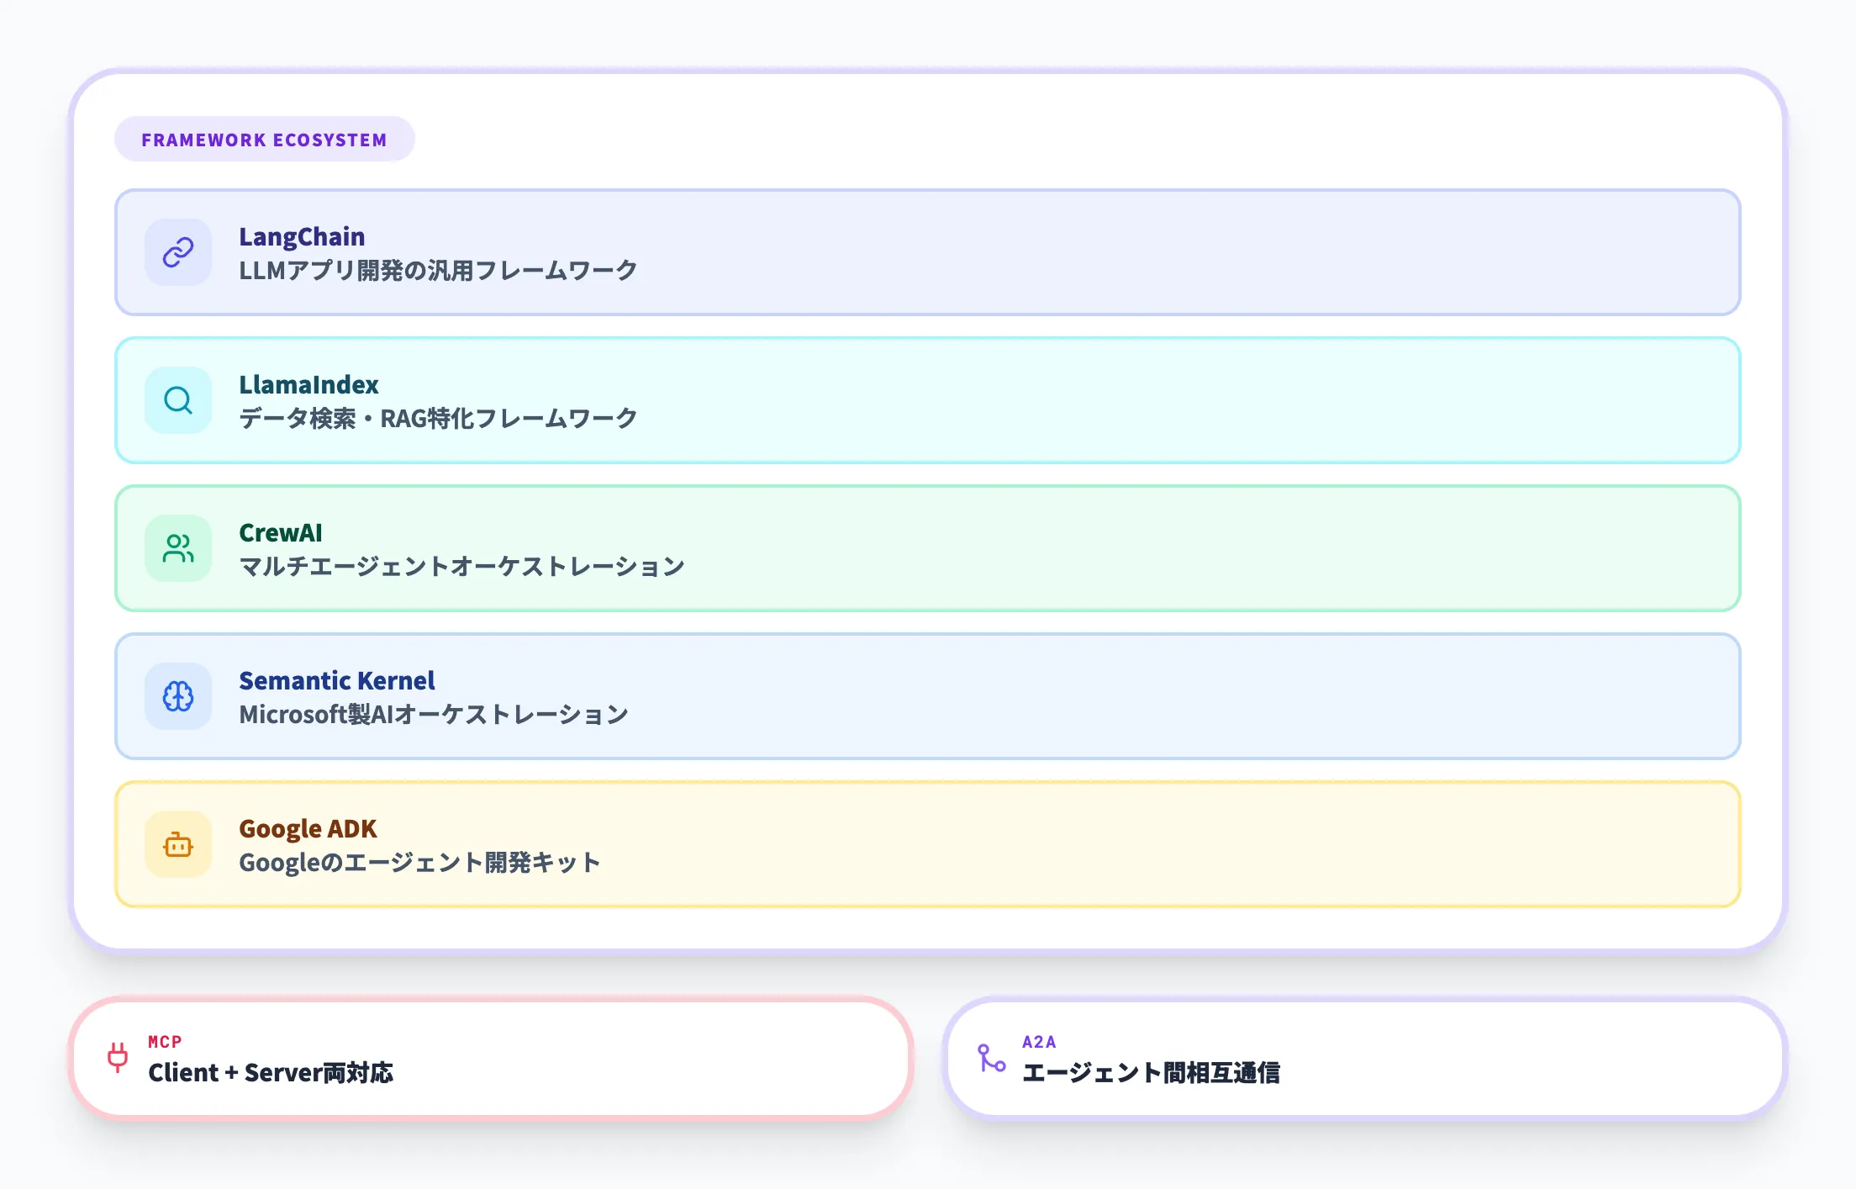Open the LangChain framework card
Image resolution: width=1856 pixels, height=1189 pixels.
pos(925,252)
